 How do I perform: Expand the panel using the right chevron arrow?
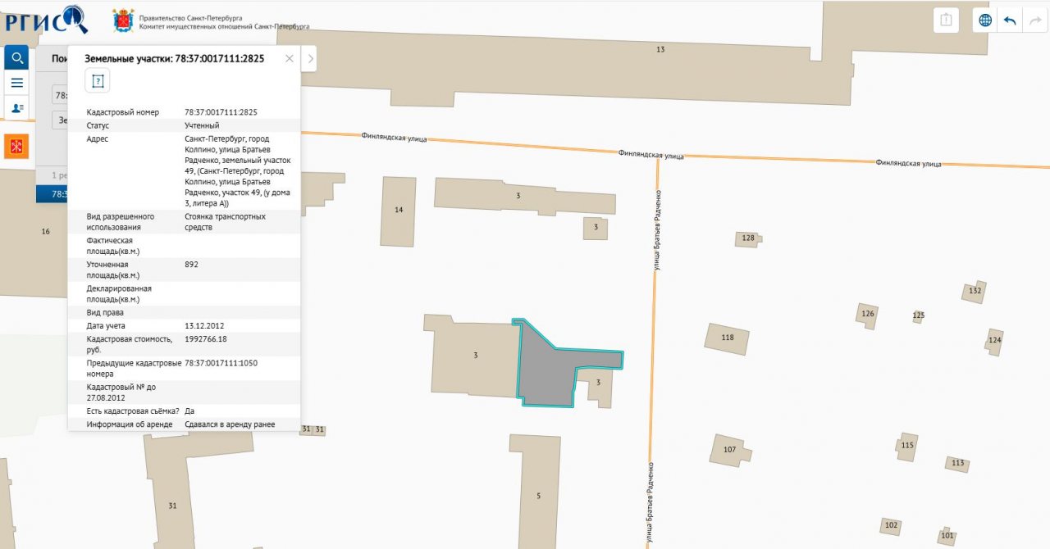pos(309,59)
